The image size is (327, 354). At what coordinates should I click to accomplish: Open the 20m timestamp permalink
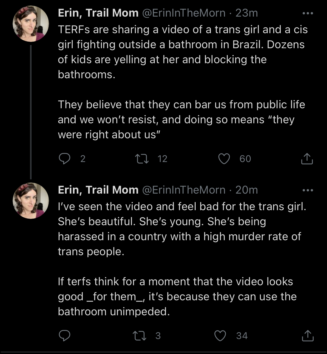pyautogui.click(x=247, y=190)
